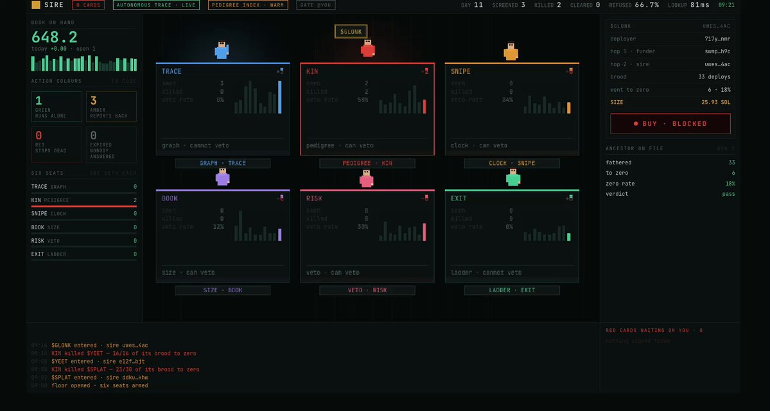Click the log line "$SPLAT entered"
Viewport: 770px width, 411px height.
coord(100,378)
